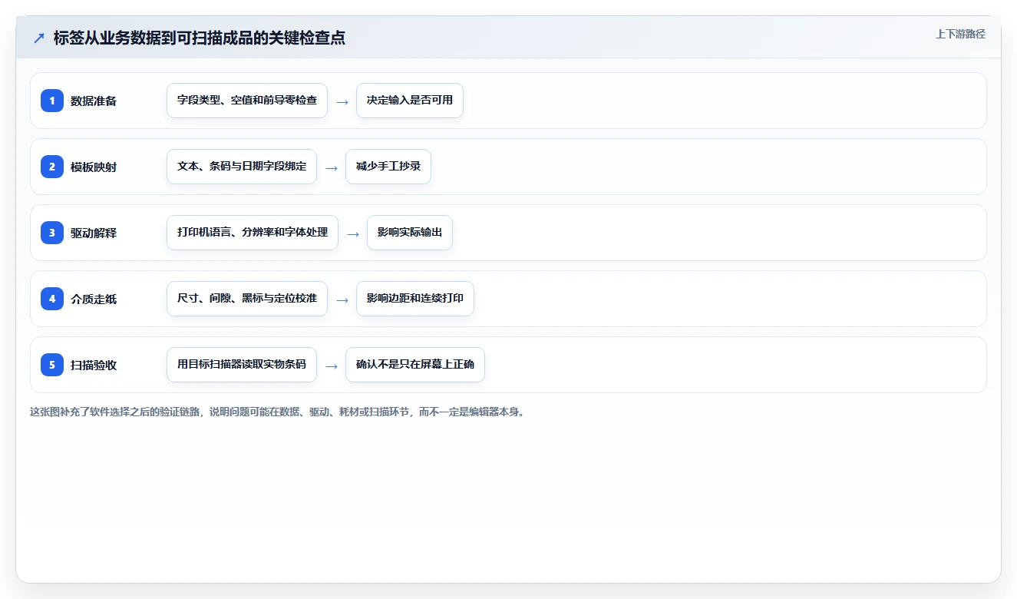The width and height of the screenshot is (1017, 599).
Task: Click the arrow in the 驱动解释 row
Action: (x=353, y=233)
